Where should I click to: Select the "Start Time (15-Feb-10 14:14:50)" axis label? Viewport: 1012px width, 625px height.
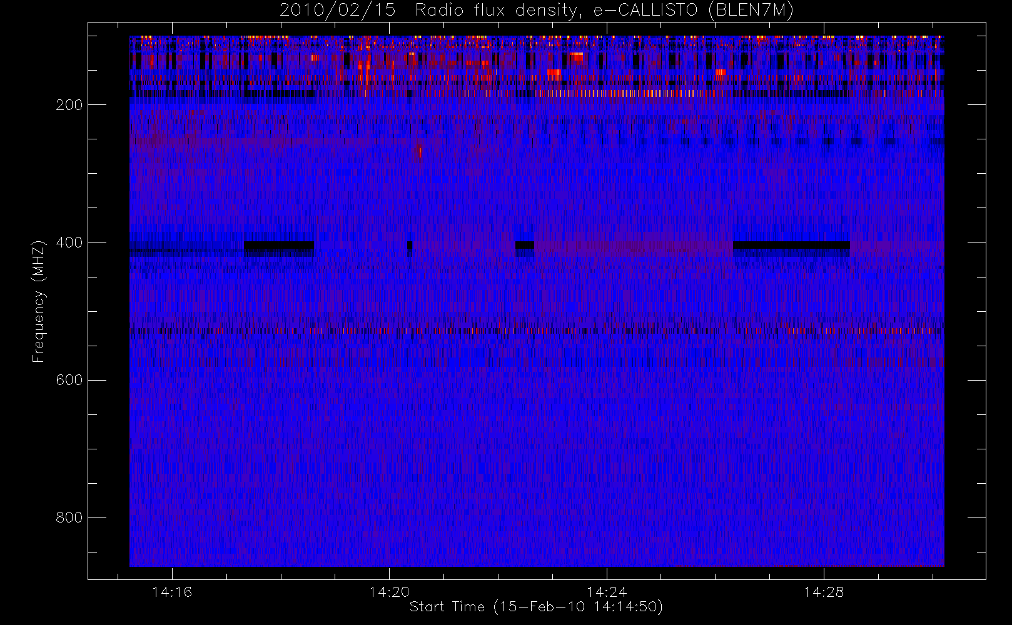[536, 607]
